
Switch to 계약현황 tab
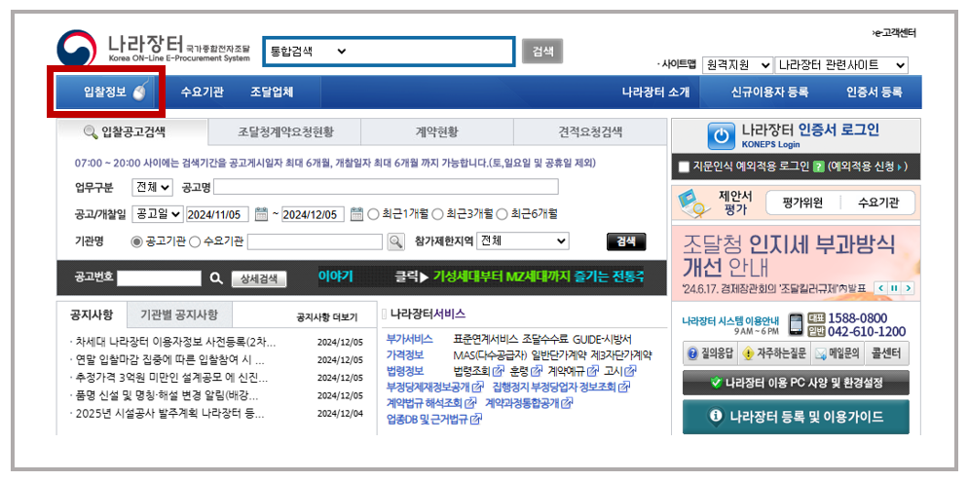click(437, 132)
